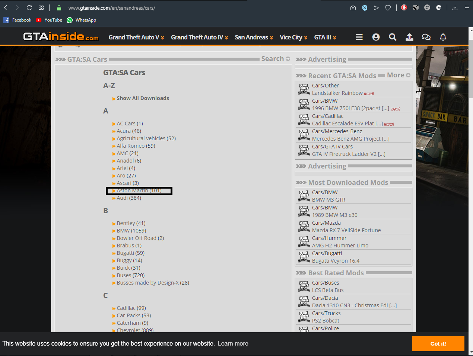
Task: Expand the Grand Theft Auto IV menu
Action: (x=200, y=37)
